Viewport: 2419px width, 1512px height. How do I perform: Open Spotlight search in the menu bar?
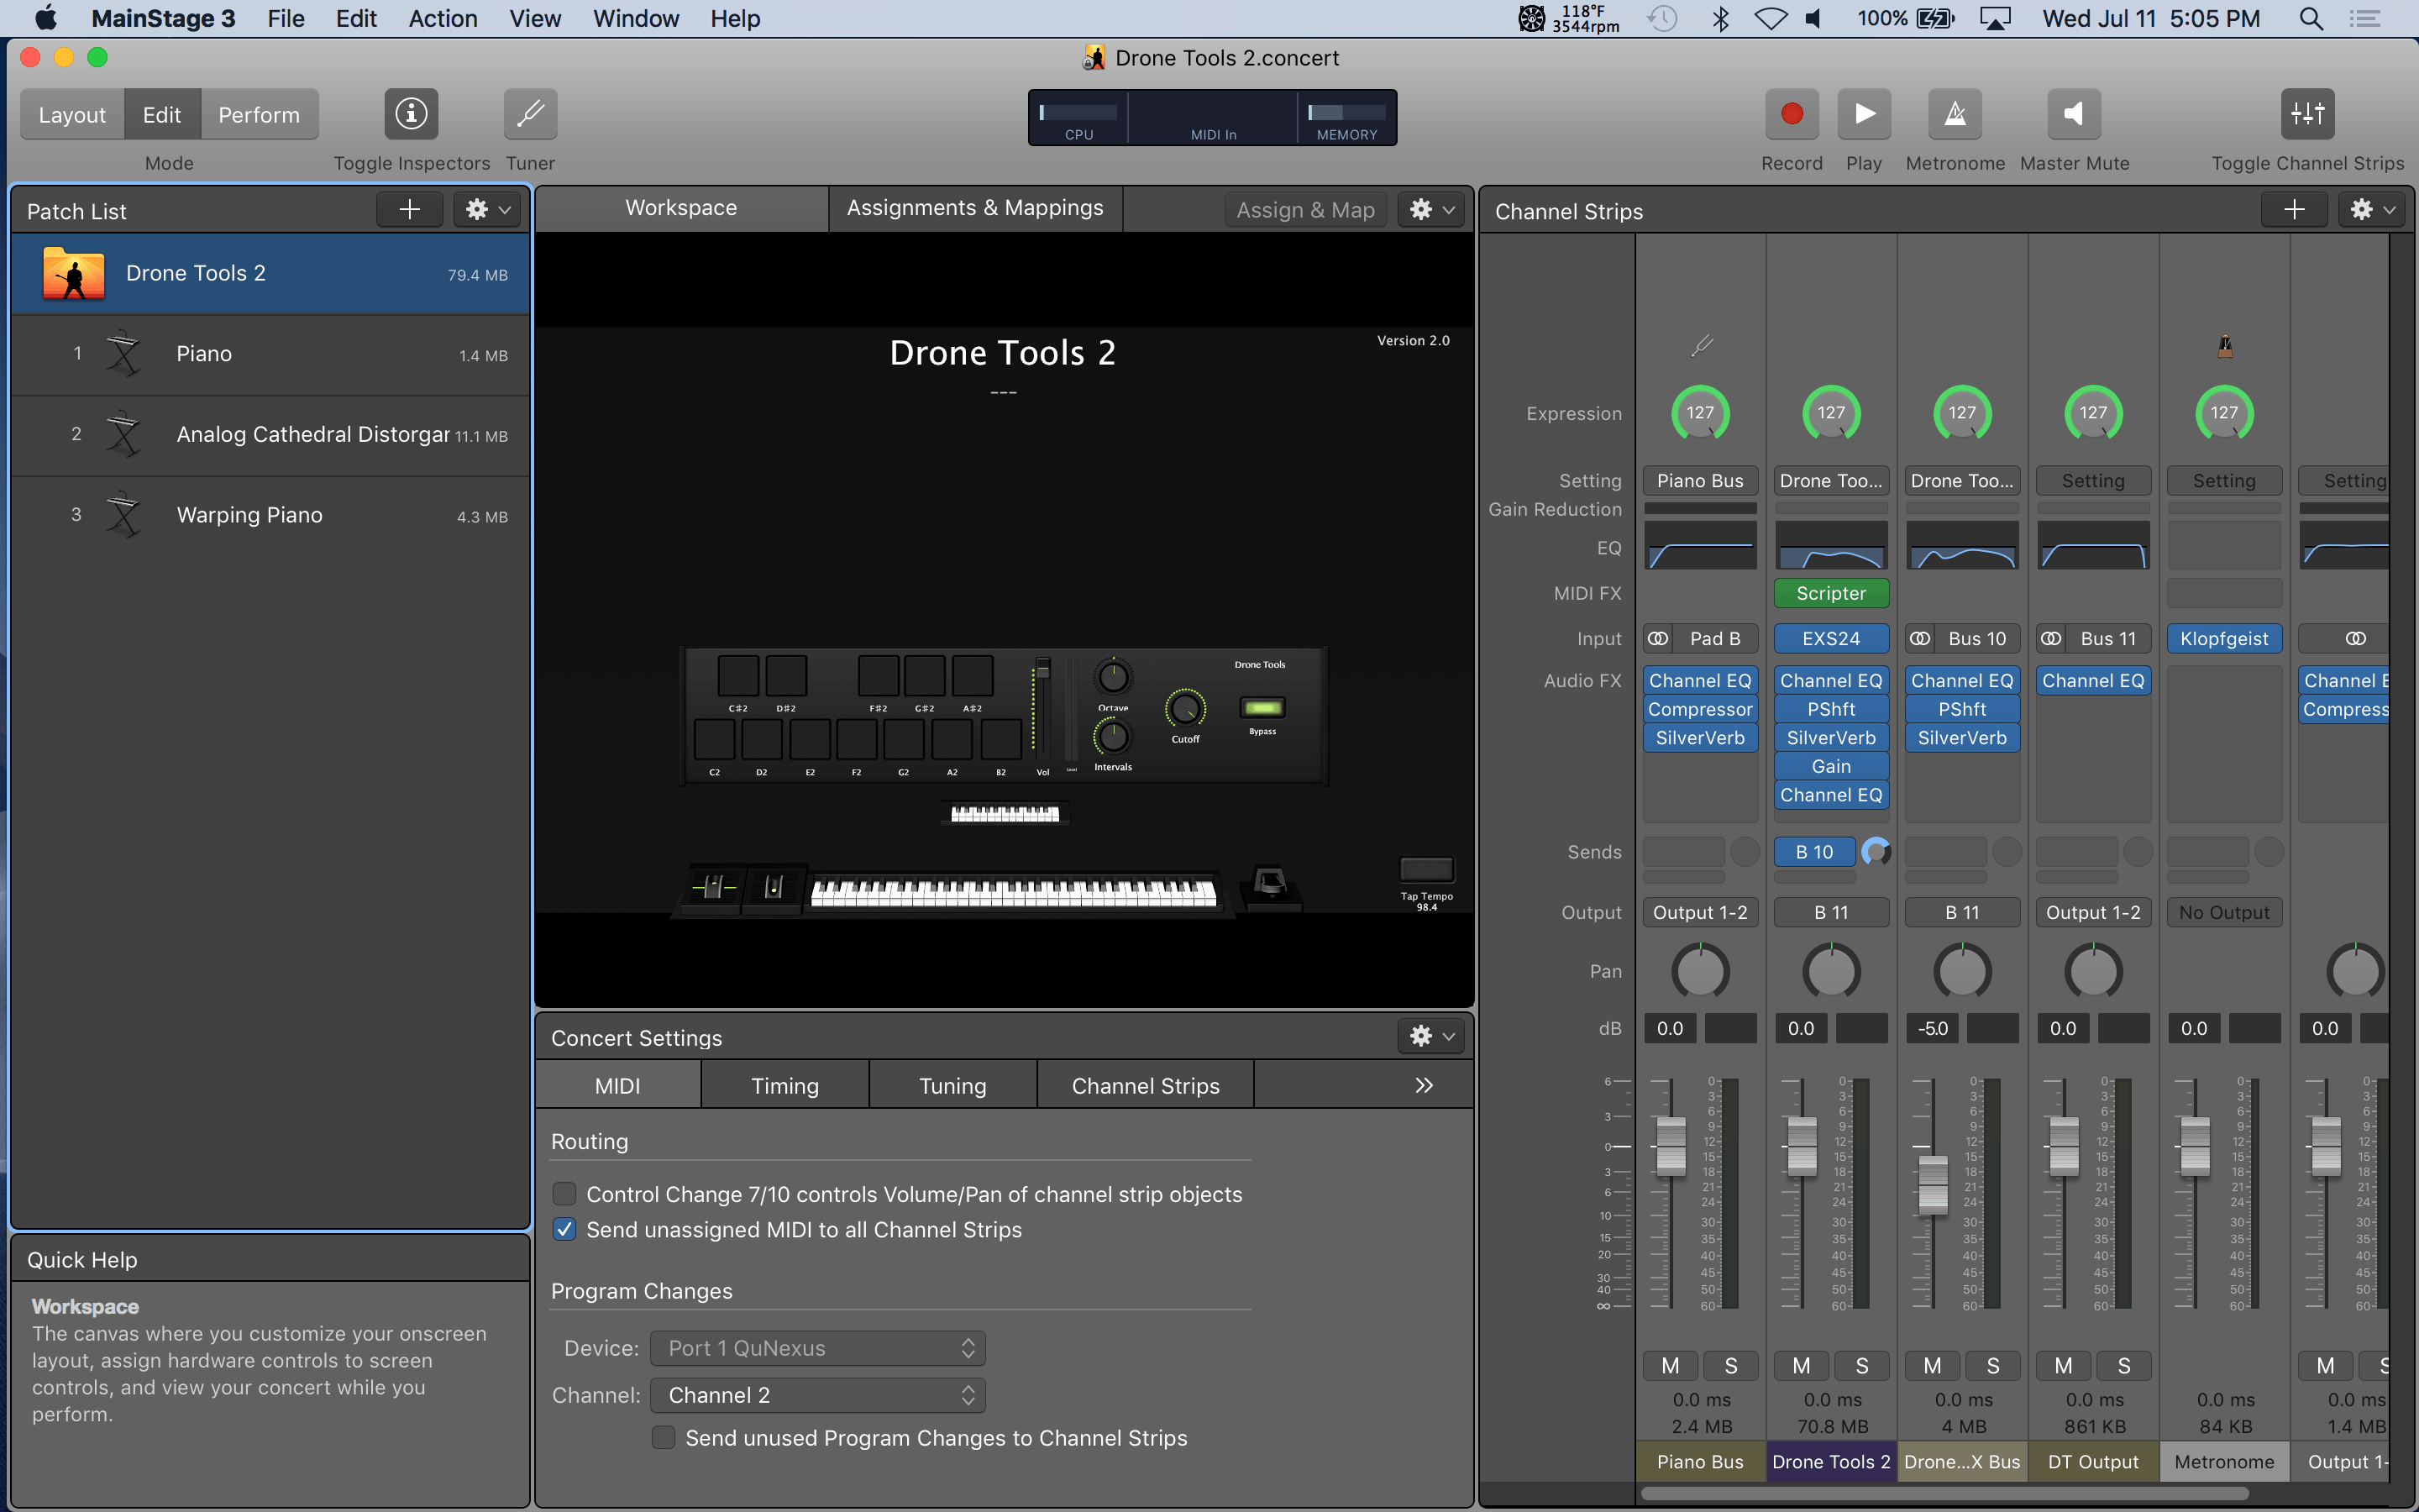point(2311,18)
